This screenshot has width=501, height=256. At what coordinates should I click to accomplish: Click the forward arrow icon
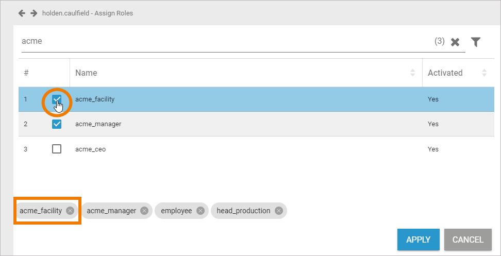(34, 13)
